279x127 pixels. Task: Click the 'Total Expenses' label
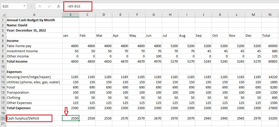[19, 108]
